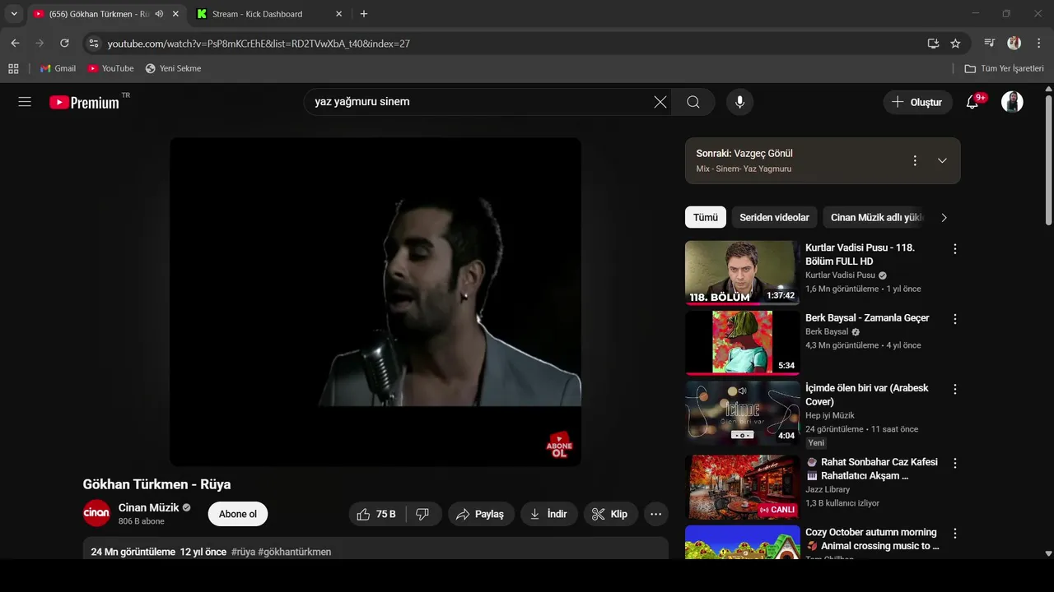Image resolution: width=1054 pixels, height=592 pixels.
Task: Open the account avatar menu
Action: click(1012, 102)
